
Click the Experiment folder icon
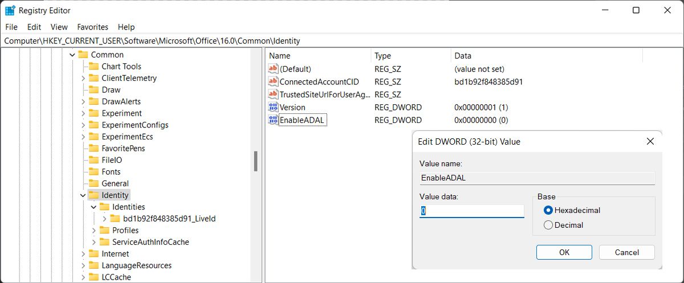coord(94,113)
